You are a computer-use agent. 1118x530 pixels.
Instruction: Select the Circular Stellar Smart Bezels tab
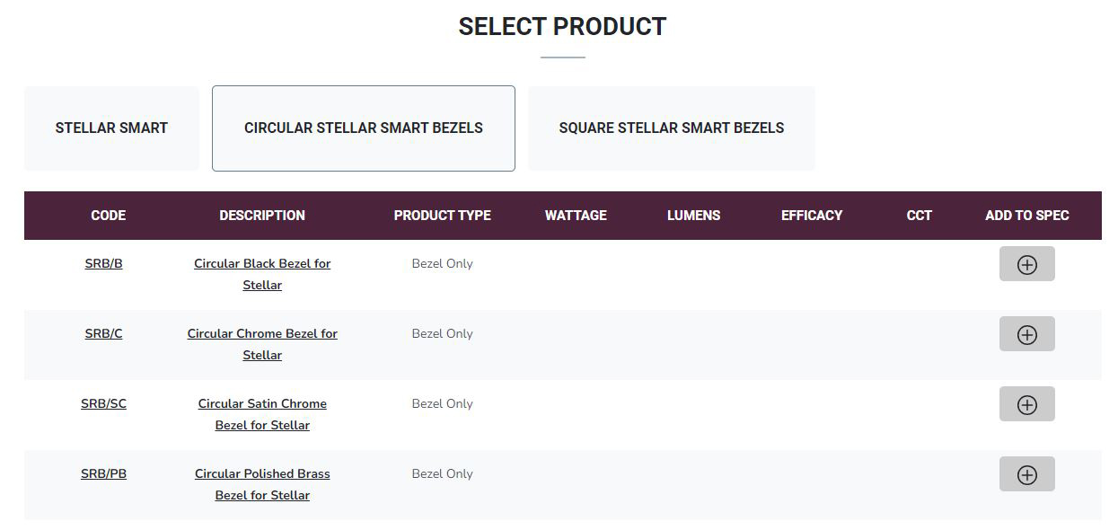(x=364, y=128)
